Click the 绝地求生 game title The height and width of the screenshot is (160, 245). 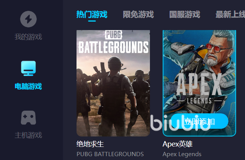tap(90, 144)
